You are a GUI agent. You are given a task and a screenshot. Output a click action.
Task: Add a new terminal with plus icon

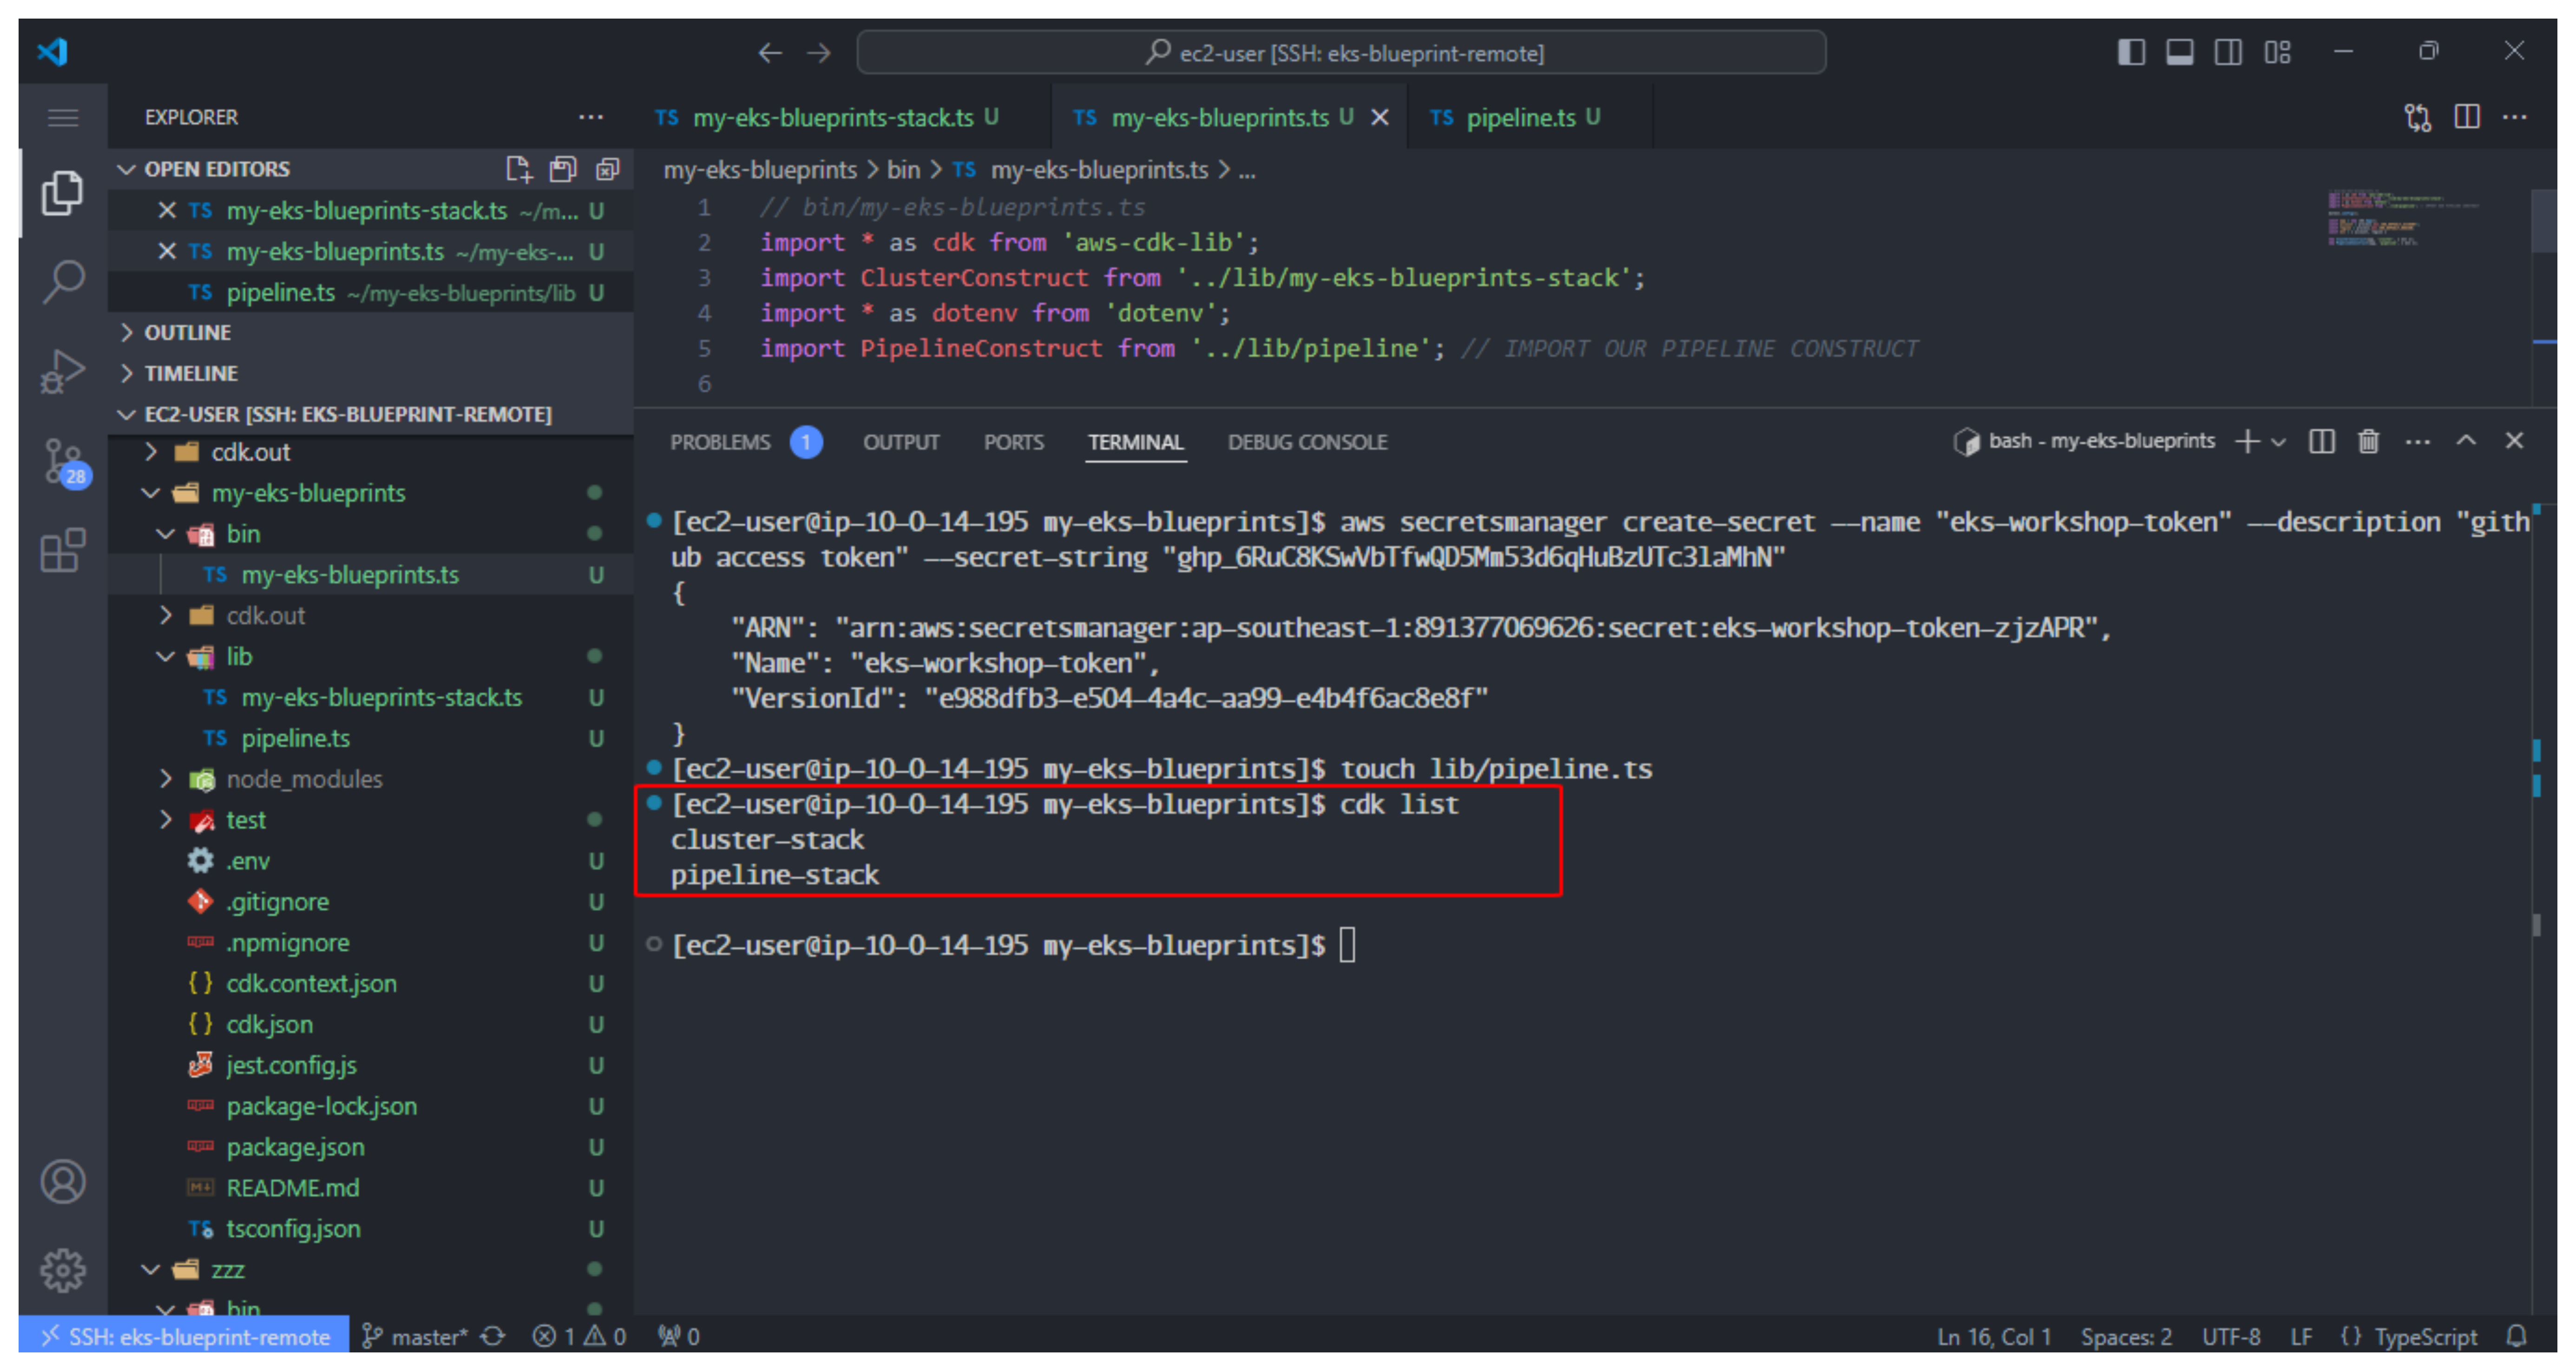[x=2247, y=441]
